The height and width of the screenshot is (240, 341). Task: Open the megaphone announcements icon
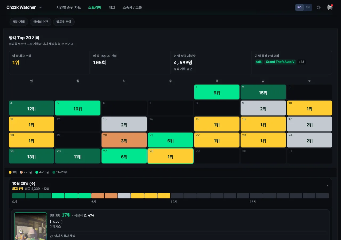click(330, 7)
